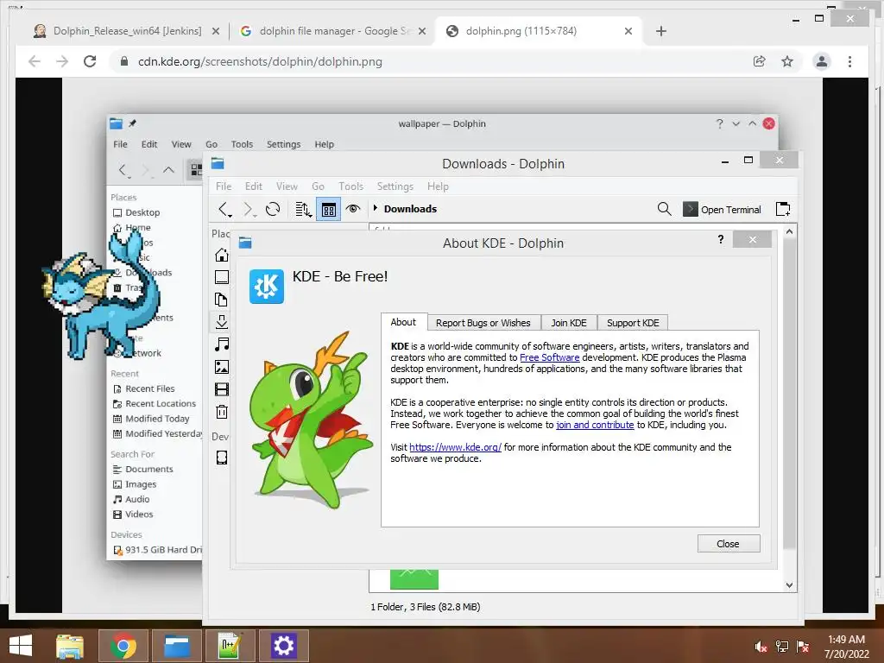Select the Downloads icon in Places panel
Viewport: 884px width, 663px height.
pyautogui.click(x=222, y=321)
